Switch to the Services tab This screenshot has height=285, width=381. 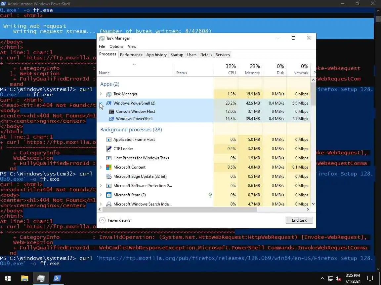223,55
